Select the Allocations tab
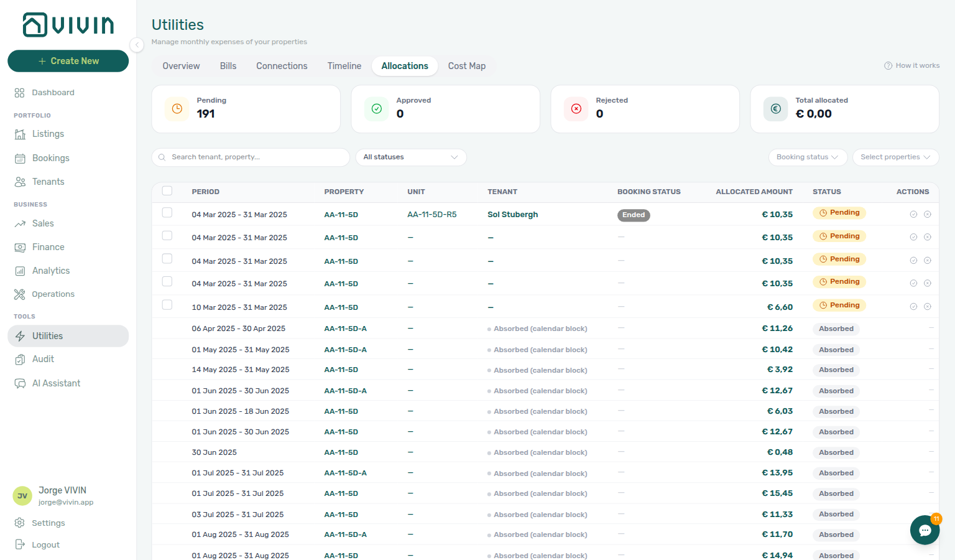The height and width of the screenshot is (560, 955). 405,66
